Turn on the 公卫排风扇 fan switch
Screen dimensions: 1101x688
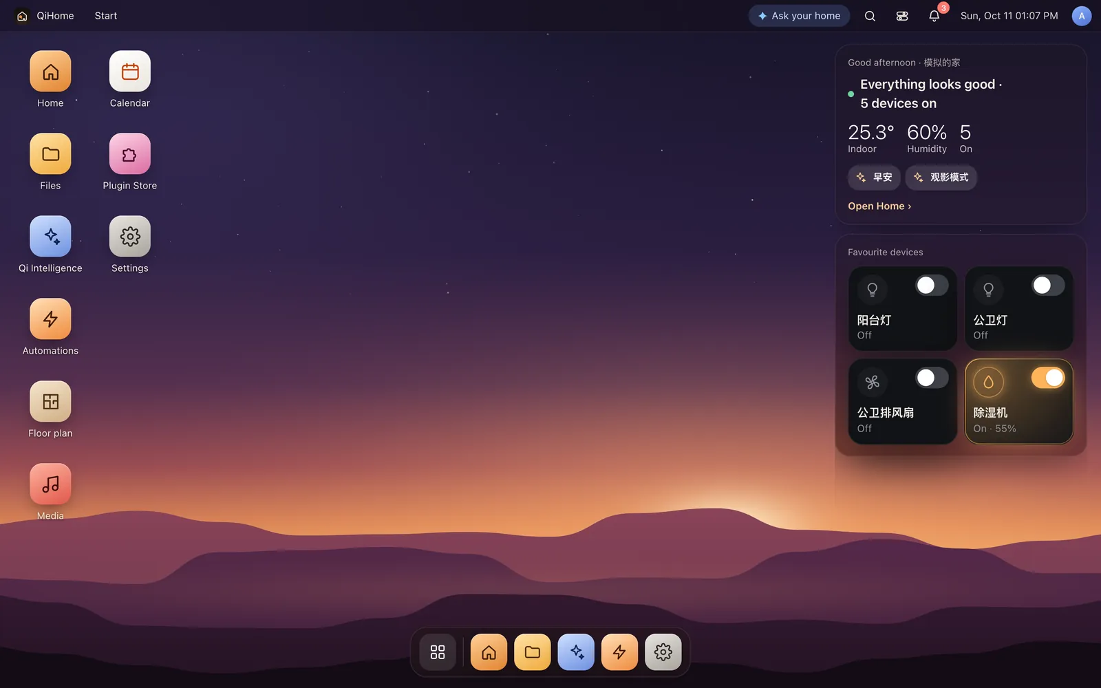pyautogui.click(x=932, y=378)
